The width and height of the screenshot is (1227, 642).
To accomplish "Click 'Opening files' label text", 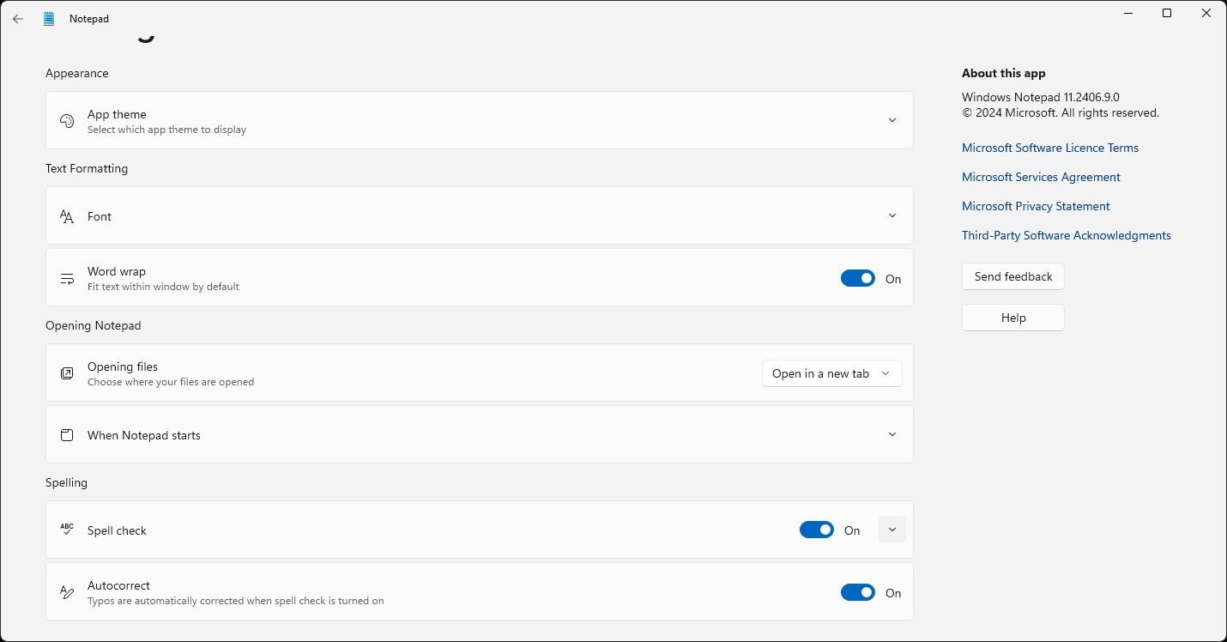I will (123, 366).
